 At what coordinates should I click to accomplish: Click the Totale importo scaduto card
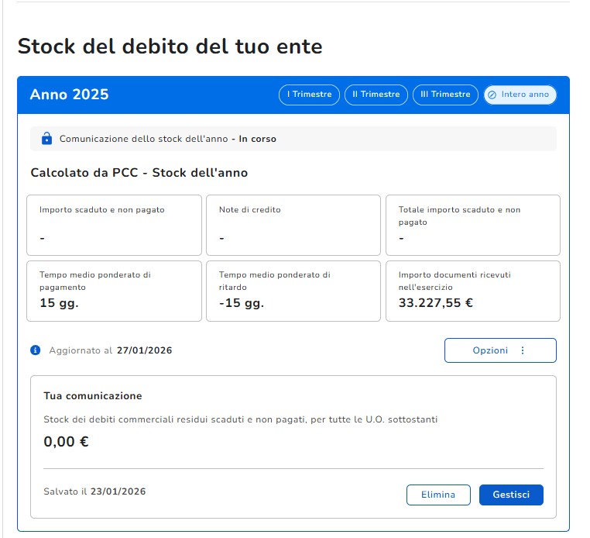tap(473, 225)
